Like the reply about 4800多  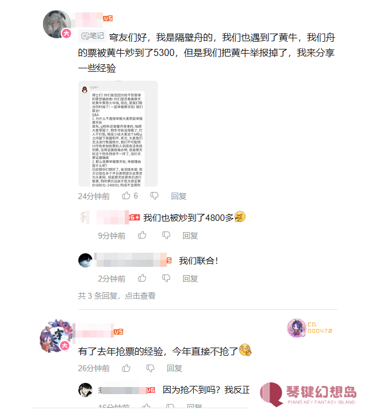tap(142, 235)
